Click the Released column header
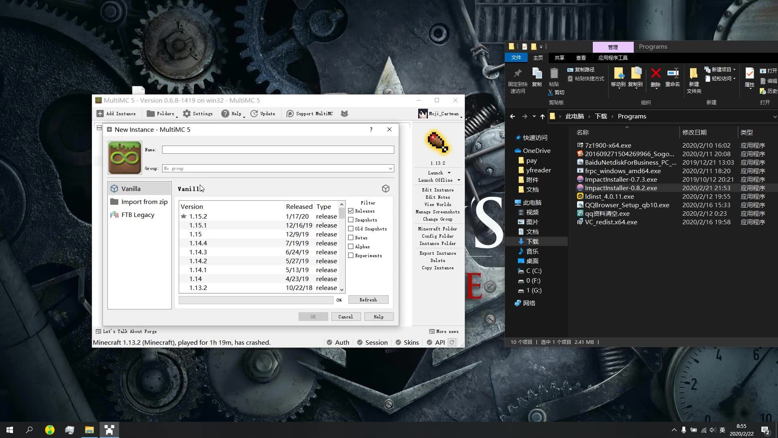 (299, 206)
